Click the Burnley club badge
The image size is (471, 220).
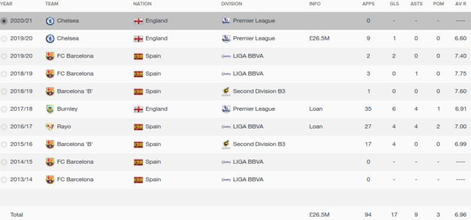tap(50, 109)
